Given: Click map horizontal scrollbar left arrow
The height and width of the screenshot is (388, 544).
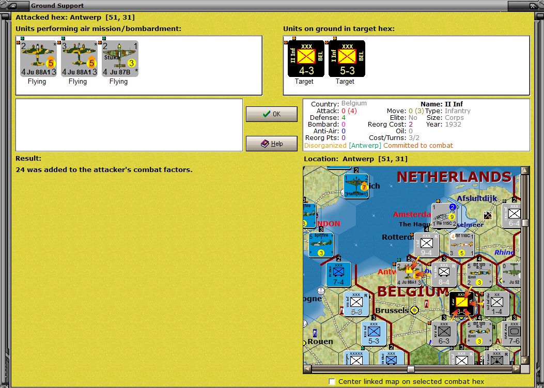Looking at the screenshot, I should point(307,369).
